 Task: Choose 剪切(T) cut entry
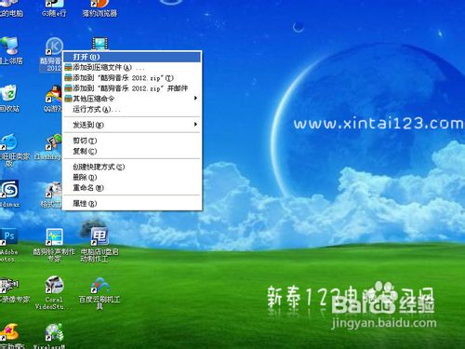tap(132, 141)
